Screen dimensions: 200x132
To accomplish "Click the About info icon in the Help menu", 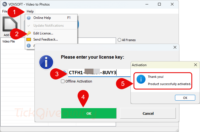I will [x=29, y=46].
